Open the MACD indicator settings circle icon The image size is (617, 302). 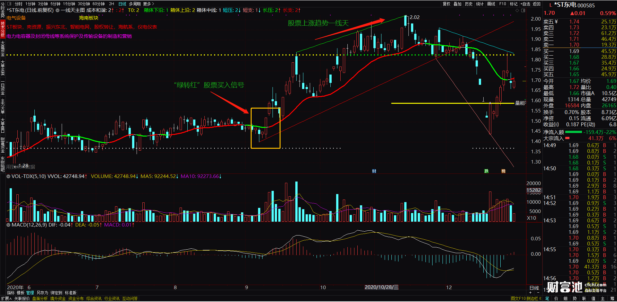(x=8, y=225)
